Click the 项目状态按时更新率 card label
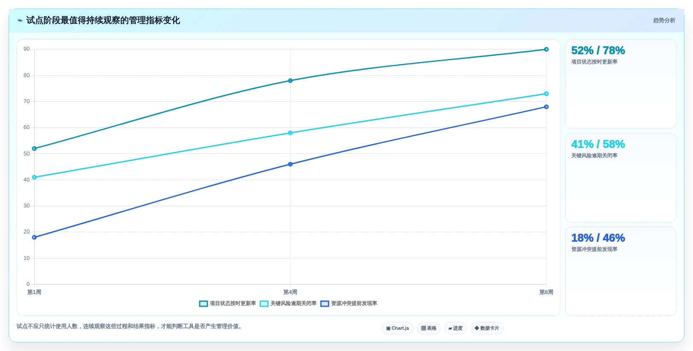Screen dimensions: 693x351 (x=594, y=62)
